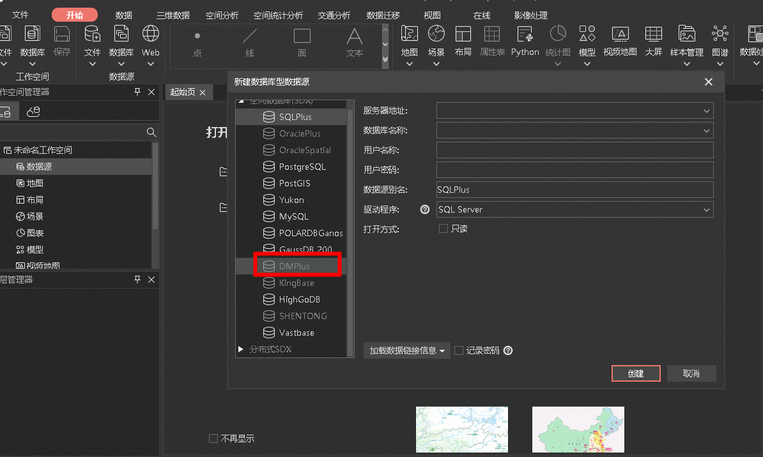Open the 开始 ribbon tab

[75, 15]
